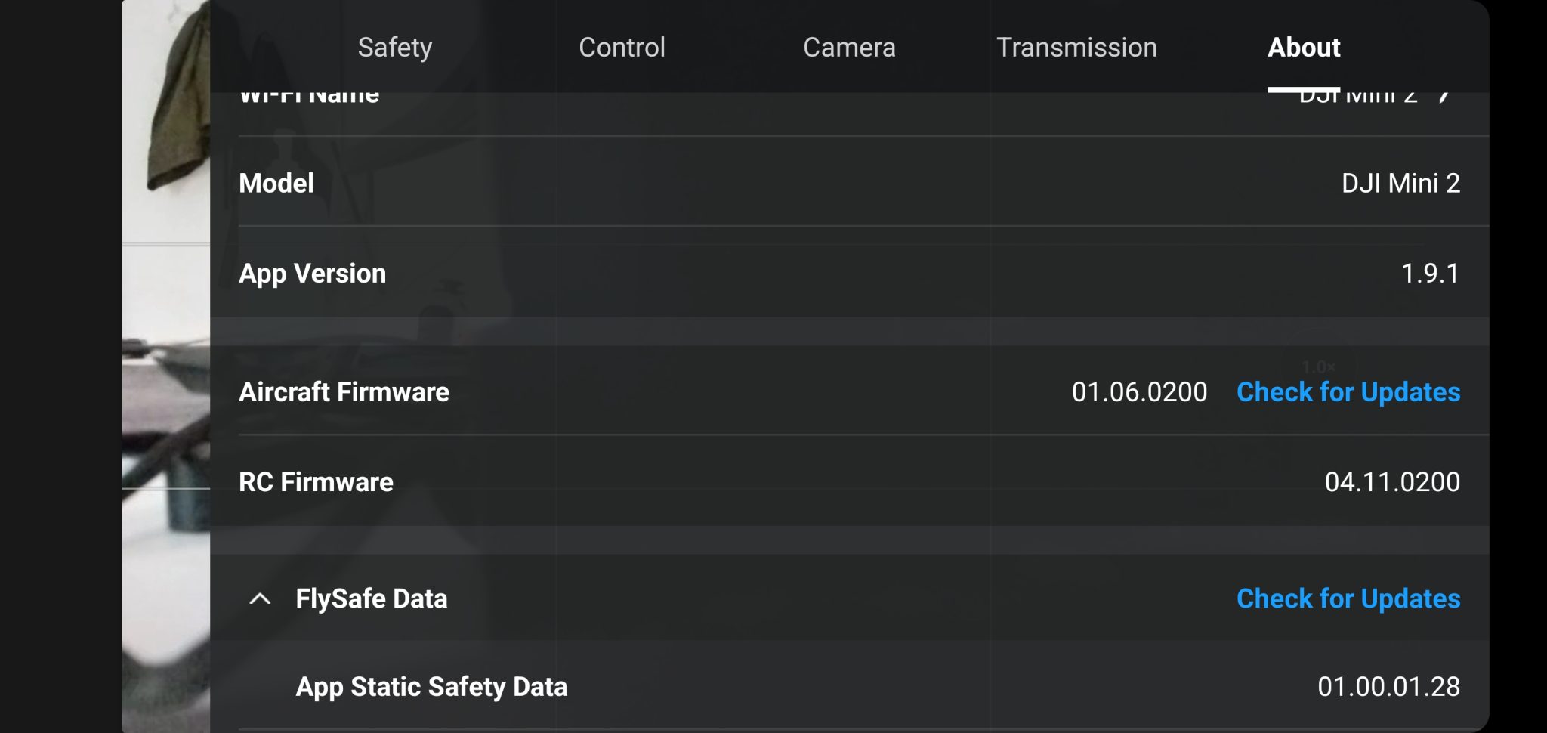The width and height of the screenshot is (1547, 733).
Task: Click the FlySafe Data label
Action: click(372, 598)
